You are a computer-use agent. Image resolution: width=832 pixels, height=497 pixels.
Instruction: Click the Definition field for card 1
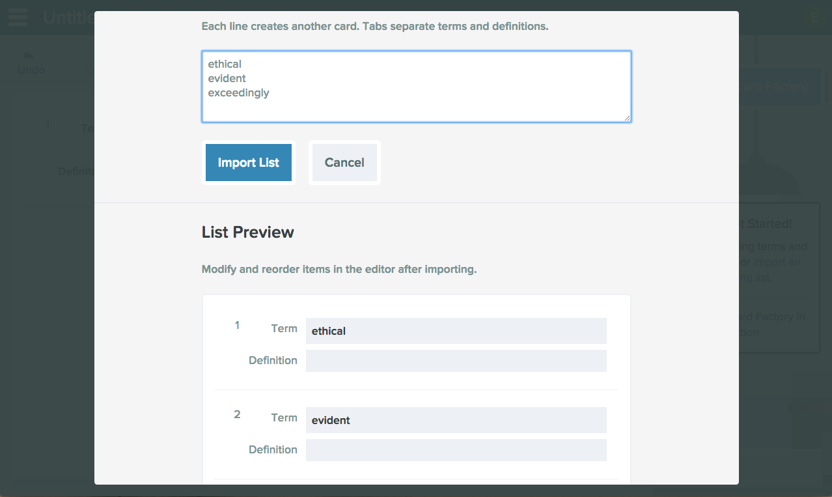(x=456, y=360)
